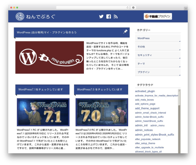Click the activated_plugin tag
The width and height of the screenshot is (196, 165).
coord(145,91)
